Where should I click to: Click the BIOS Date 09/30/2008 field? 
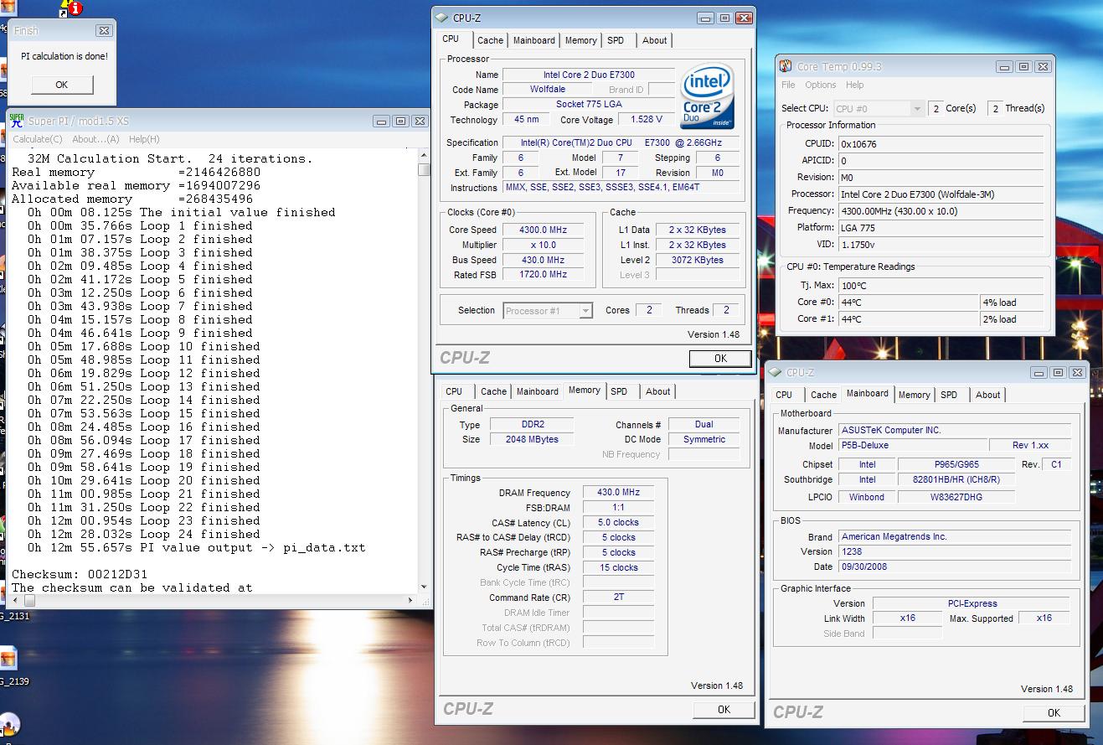coord(955,567)
